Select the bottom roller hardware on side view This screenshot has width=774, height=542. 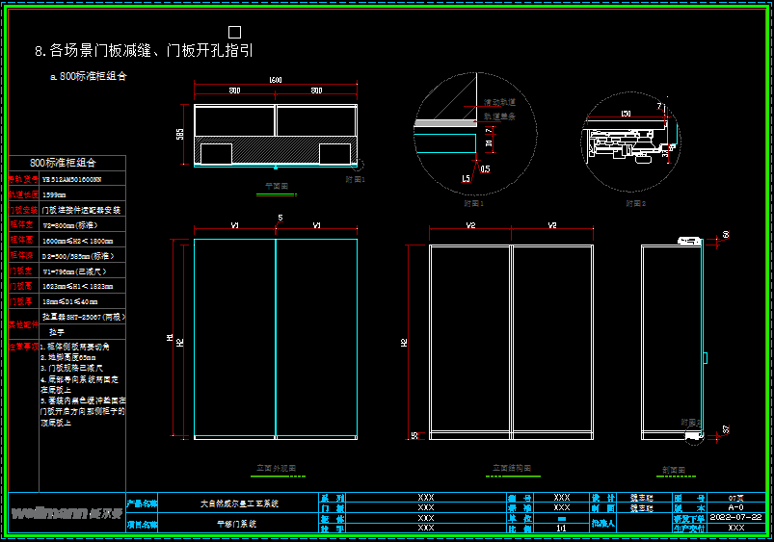(x=690, y=435)
